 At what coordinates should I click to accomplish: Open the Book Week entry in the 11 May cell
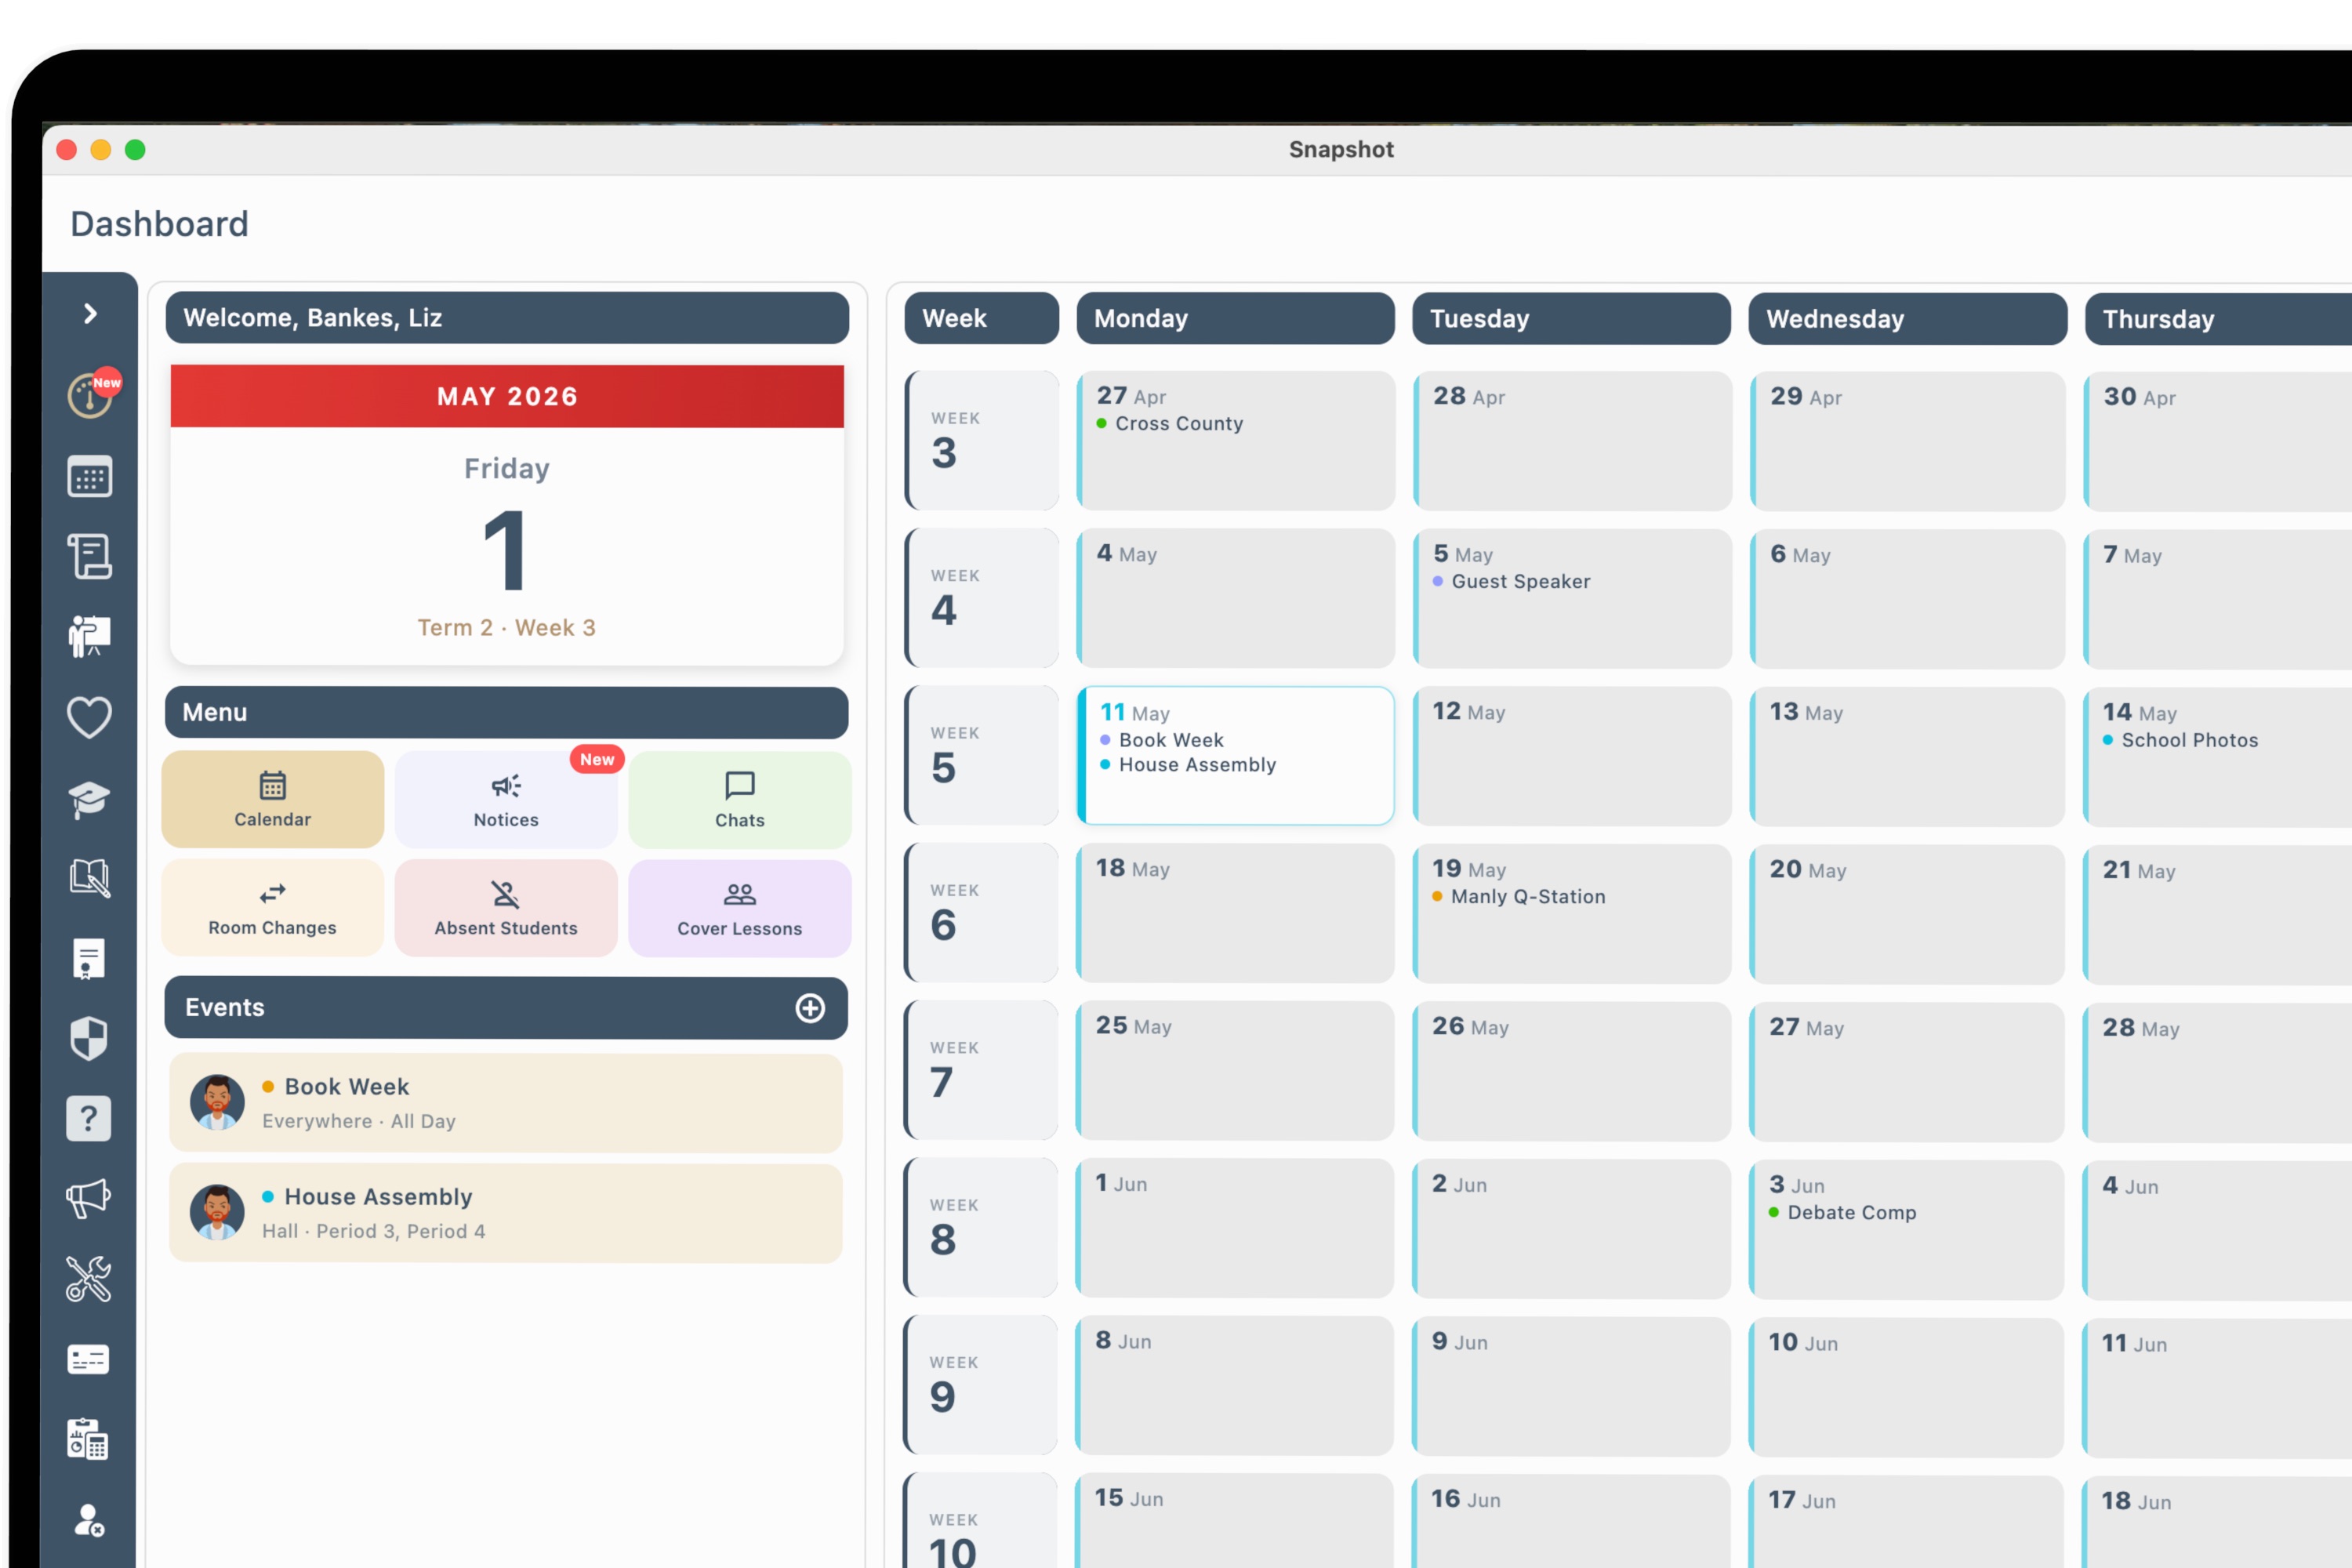tap(1162, 740)
